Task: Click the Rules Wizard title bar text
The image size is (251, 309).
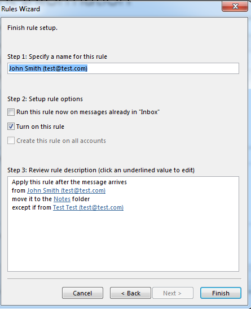Action: coord(21,9)
